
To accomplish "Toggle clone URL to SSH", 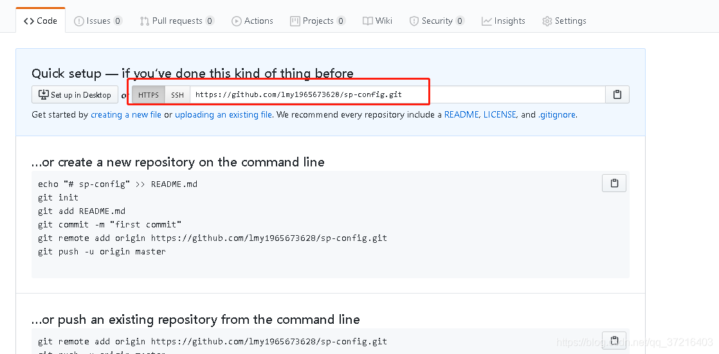I will coord(177,95).
